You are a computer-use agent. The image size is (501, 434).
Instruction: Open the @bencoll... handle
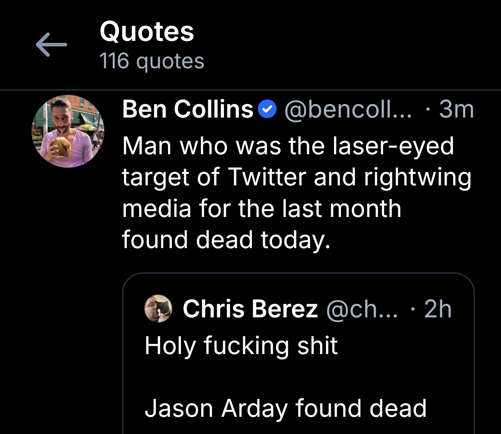click(348, 110)
